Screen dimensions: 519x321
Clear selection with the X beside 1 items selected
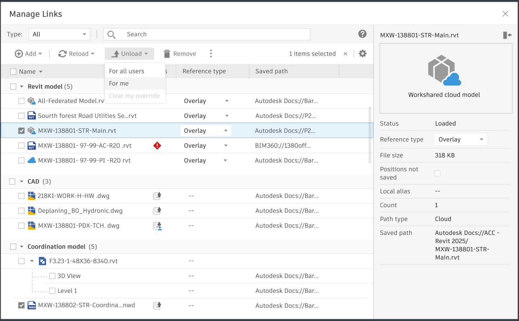coord(345,53)
